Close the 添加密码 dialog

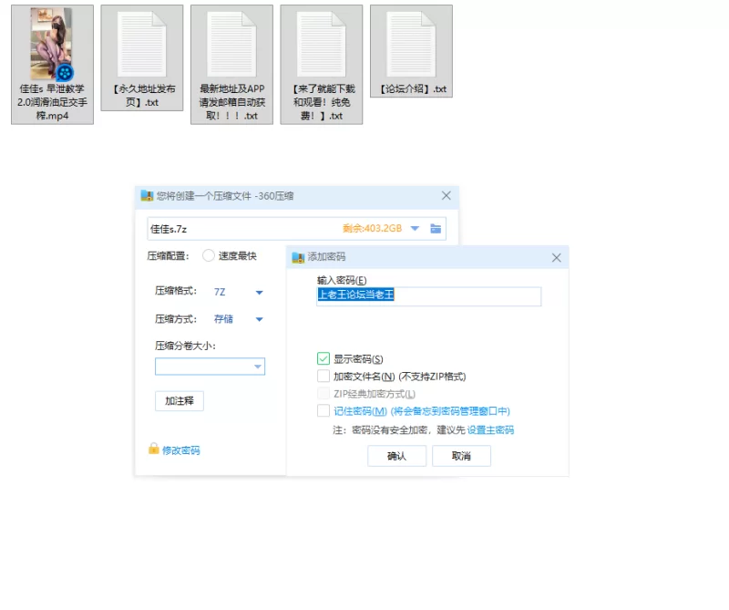[556, 258]
